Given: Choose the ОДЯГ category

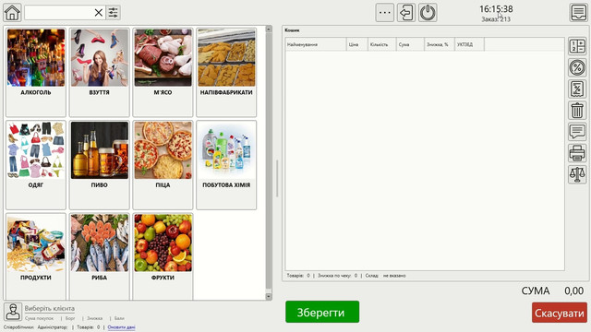Looking at the screenshot, I should (36, 165).
